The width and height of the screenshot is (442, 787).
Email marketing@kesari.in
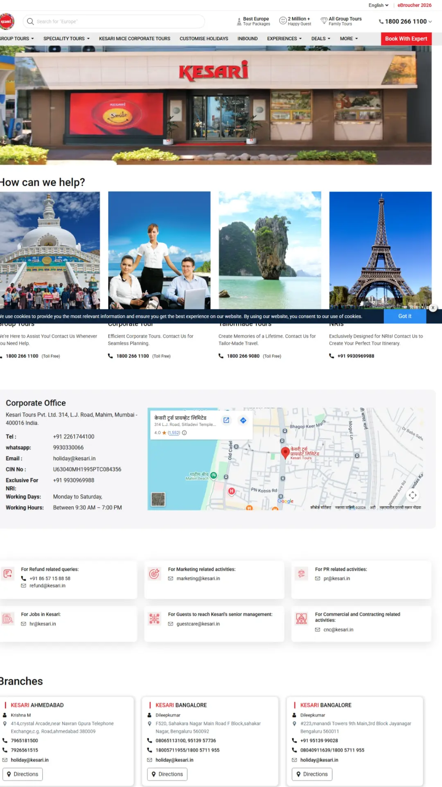[x=198, y=579]
